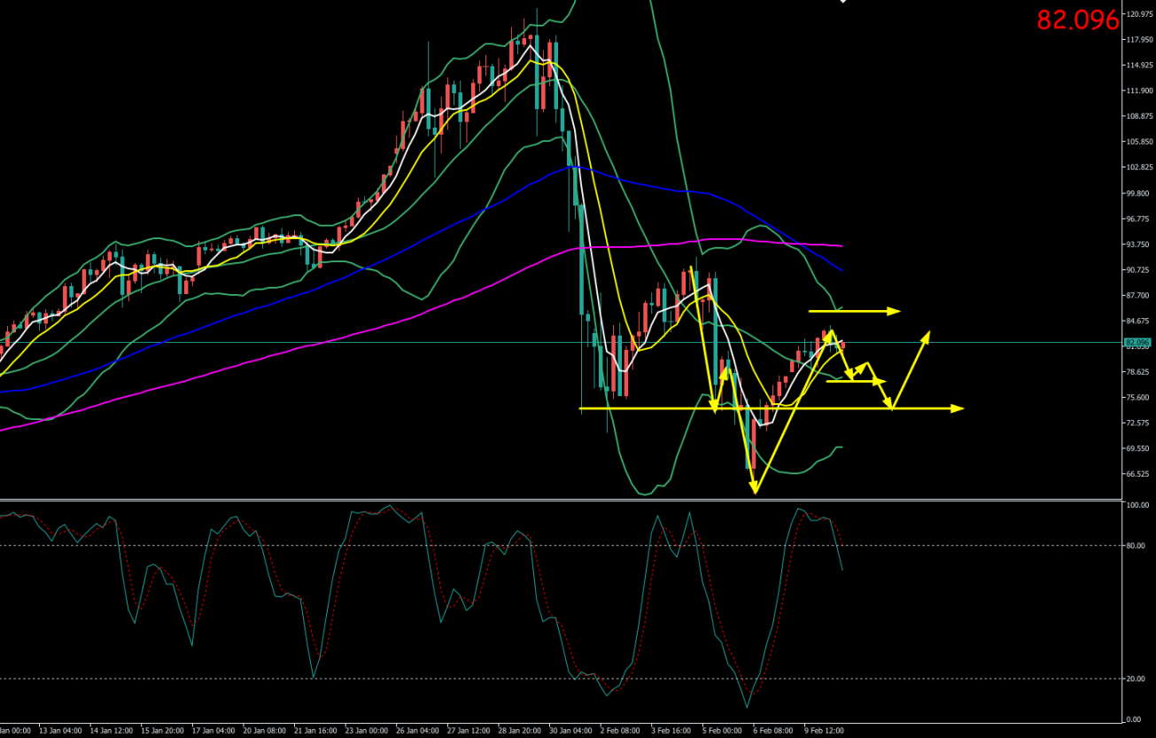This screenshot has width=1156, height=738.
Task: Select the teal current price tag on axis
Action: [x=1137, y=343]
